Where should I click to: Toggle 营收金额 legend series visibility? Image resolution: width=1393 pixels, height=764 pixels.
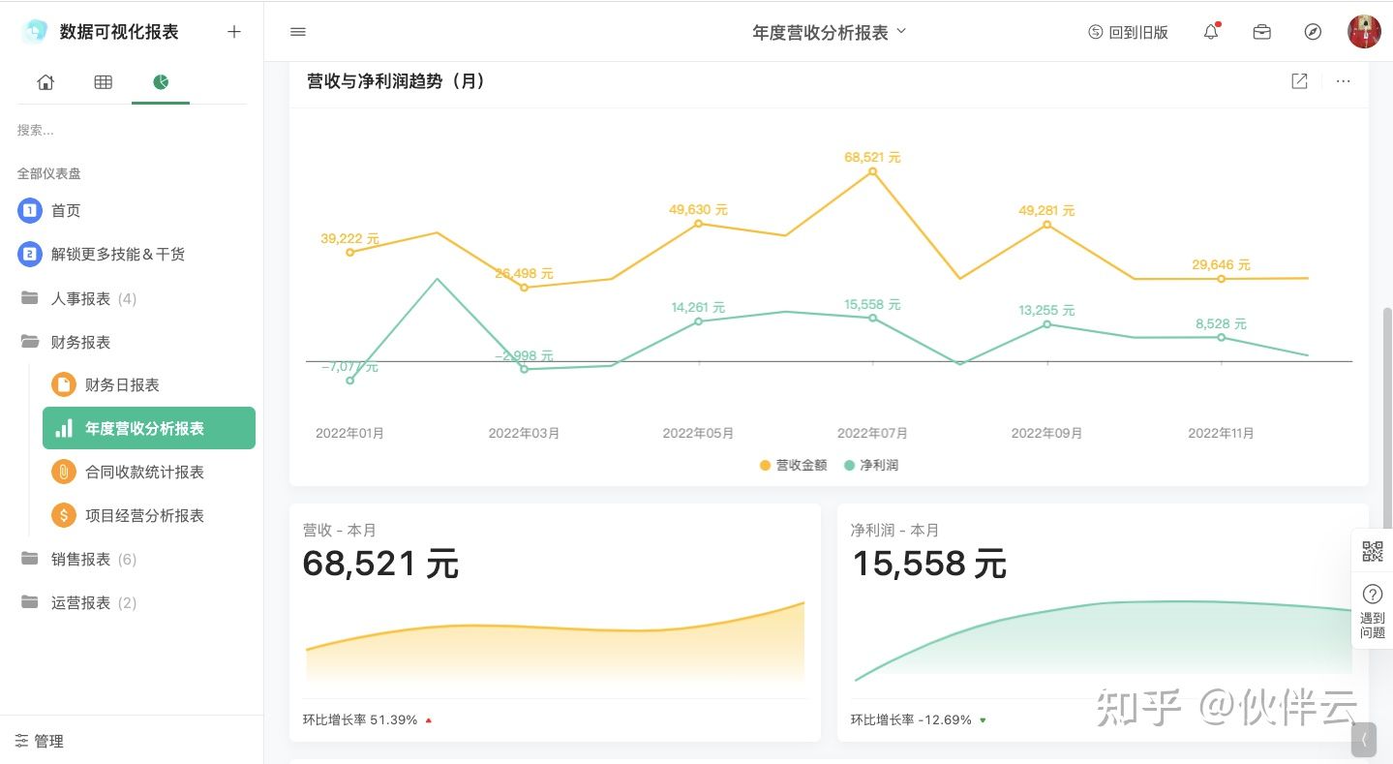click(x=794, y=465)
